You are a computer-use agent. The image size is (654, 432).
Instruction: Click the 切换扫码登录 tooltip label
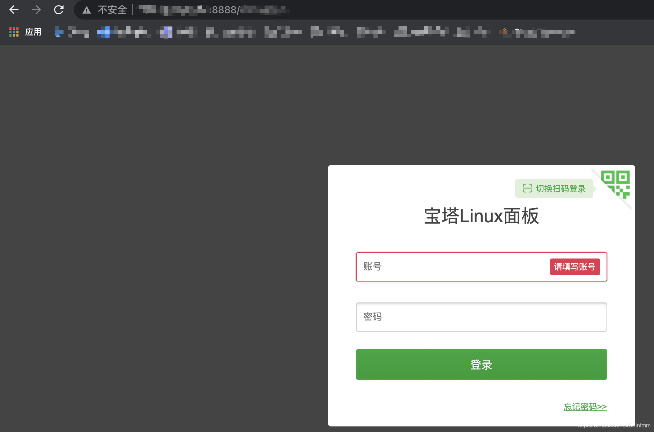click(560, 188)
